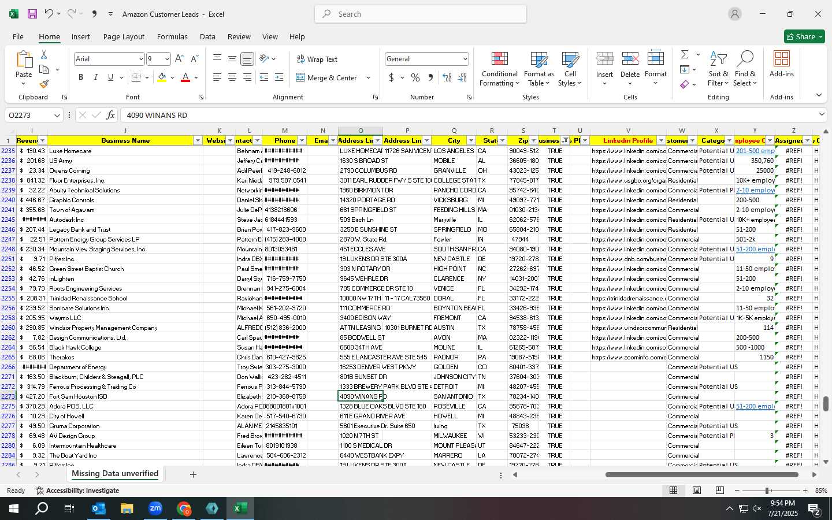Click the Delete cells icon
832x520 pixels.
[630, 59]
